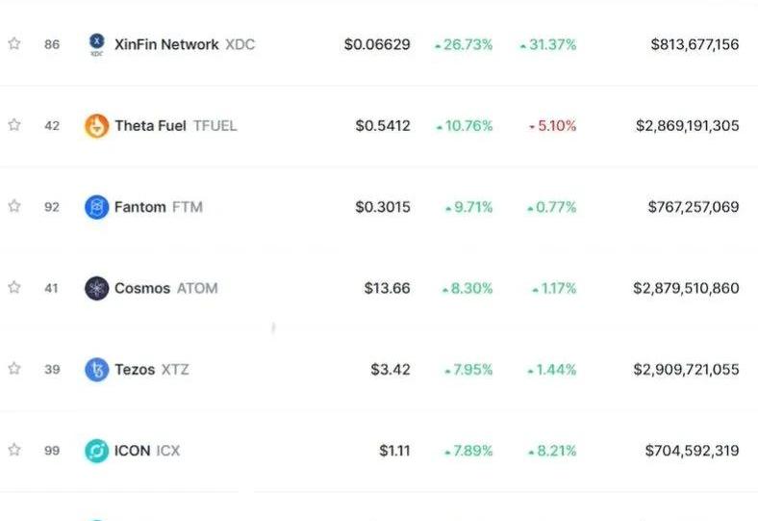Open the Fantom FTM coin page
The height and width of the screenshot is (521, 758).
tap(159, 207)
